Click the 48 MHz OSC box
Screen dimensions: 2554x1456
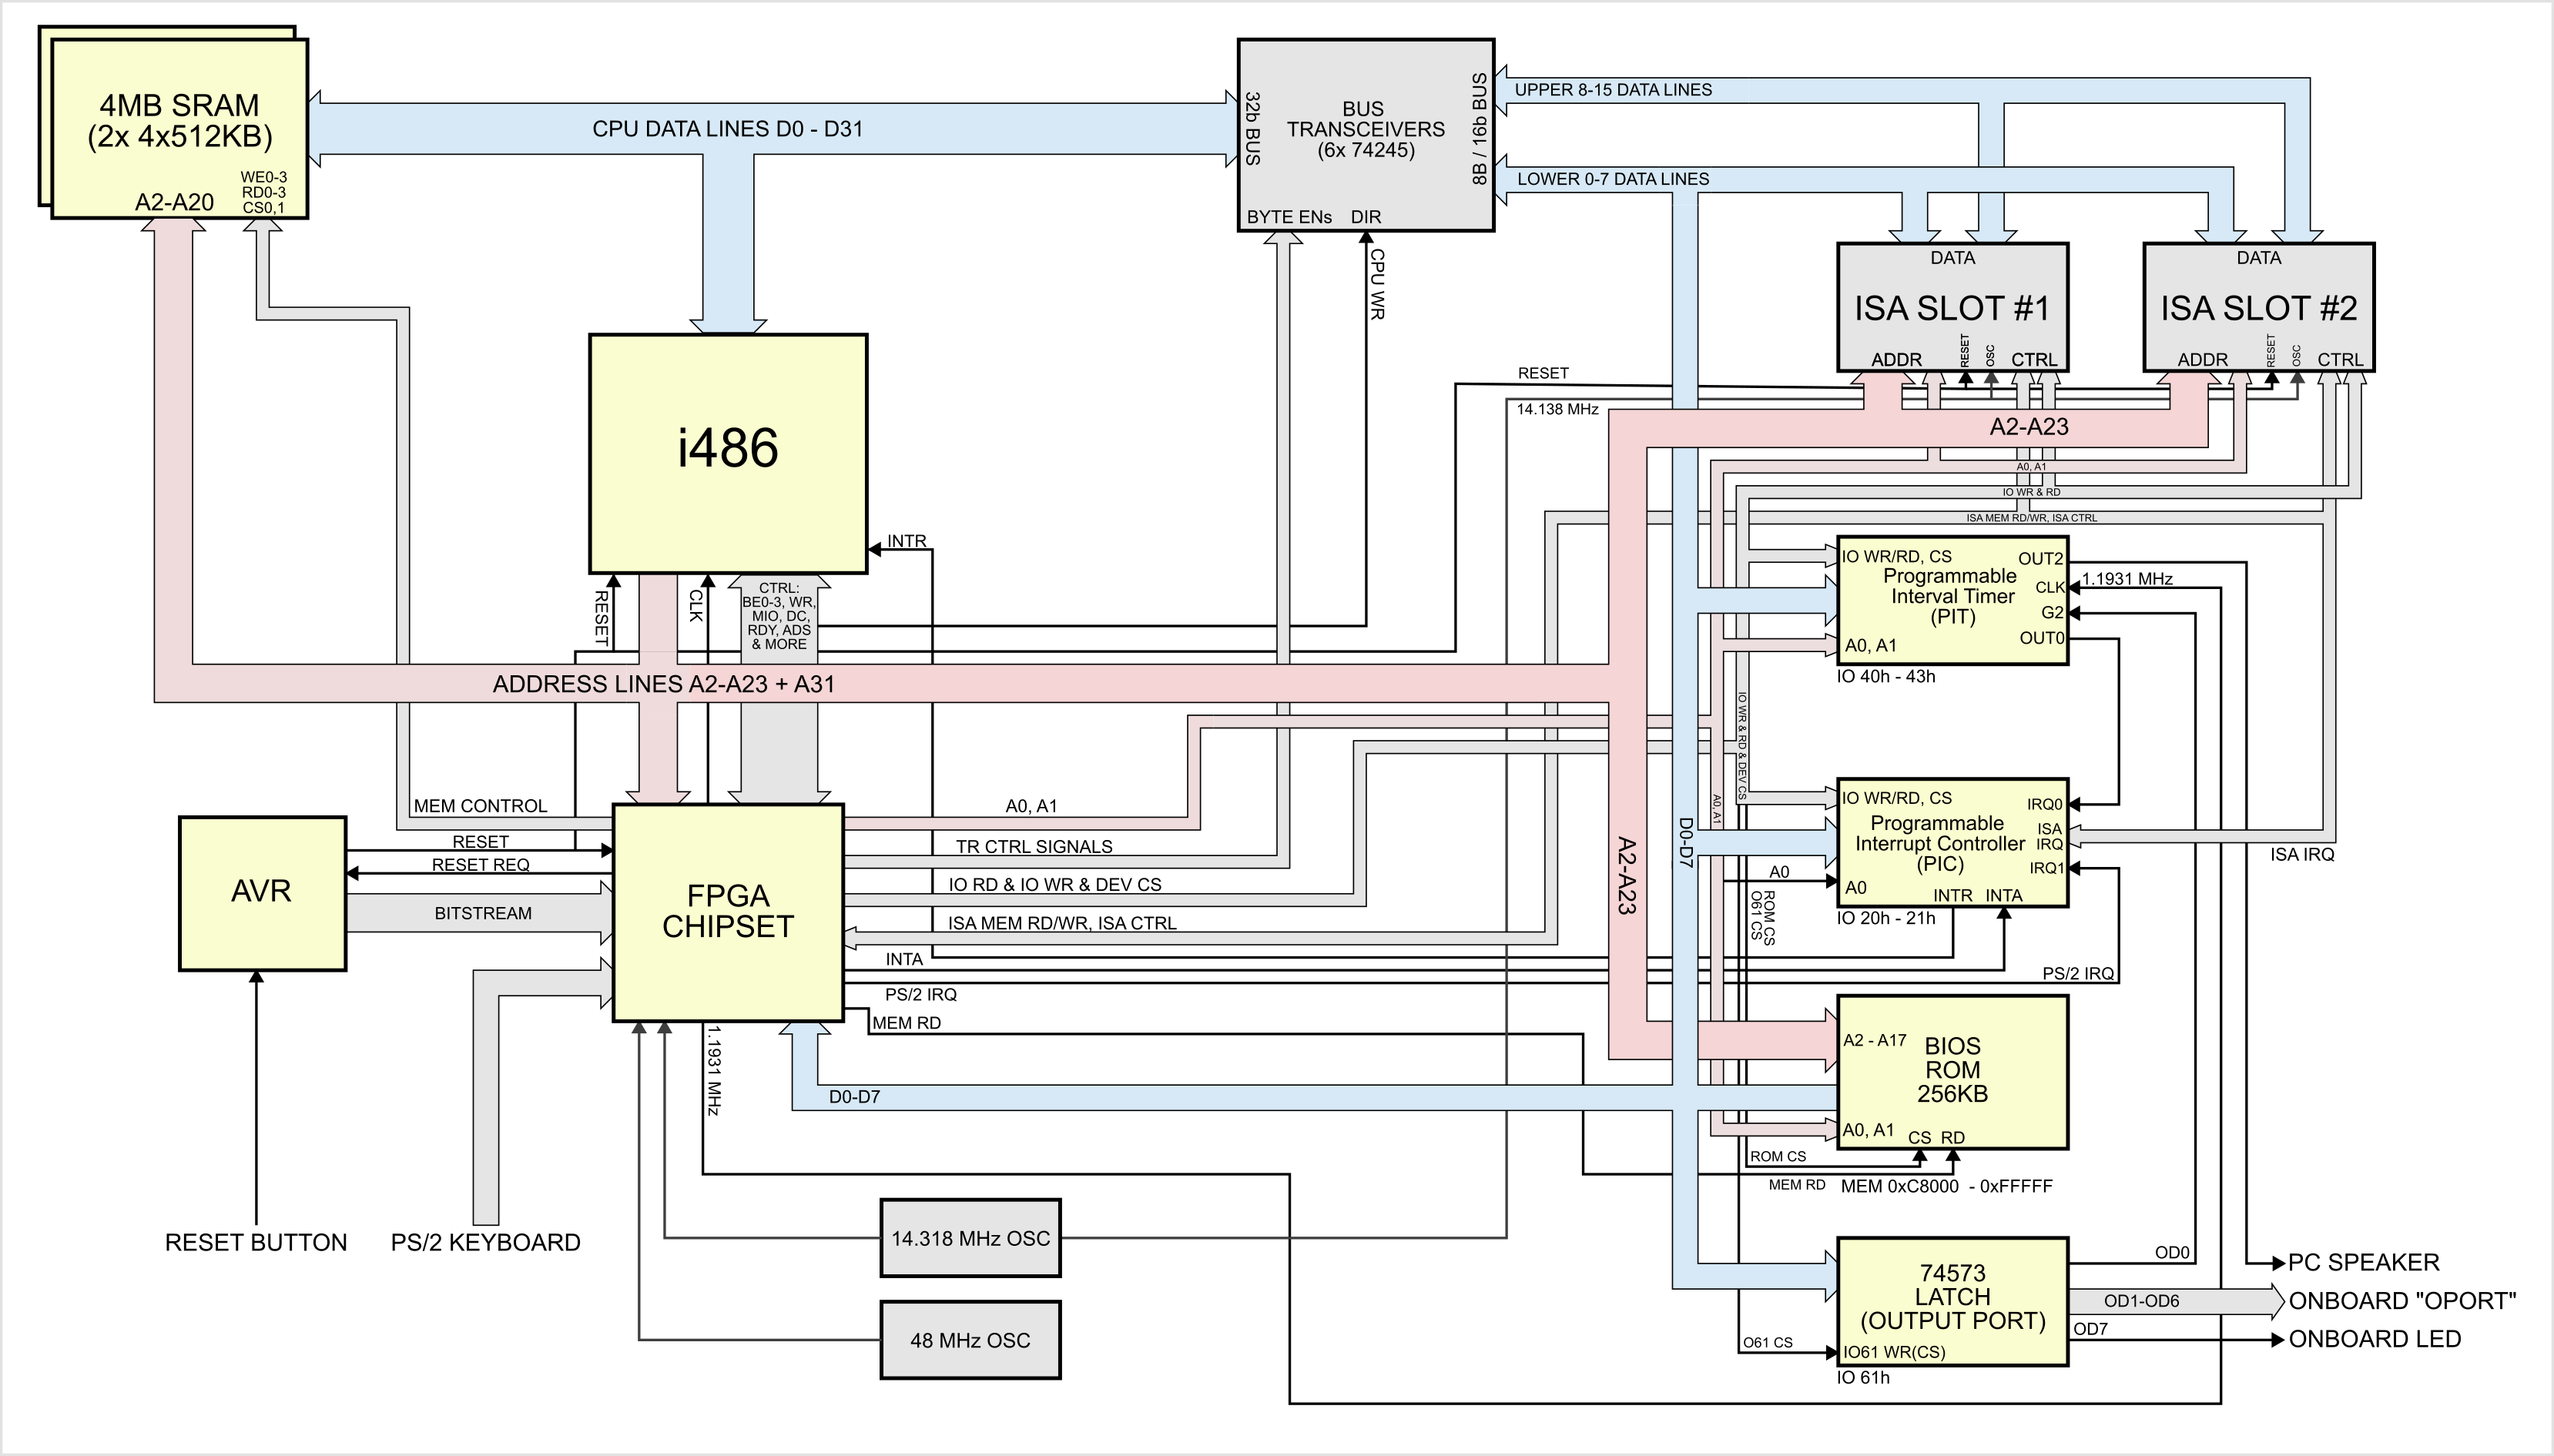(x=970, y=1340)
